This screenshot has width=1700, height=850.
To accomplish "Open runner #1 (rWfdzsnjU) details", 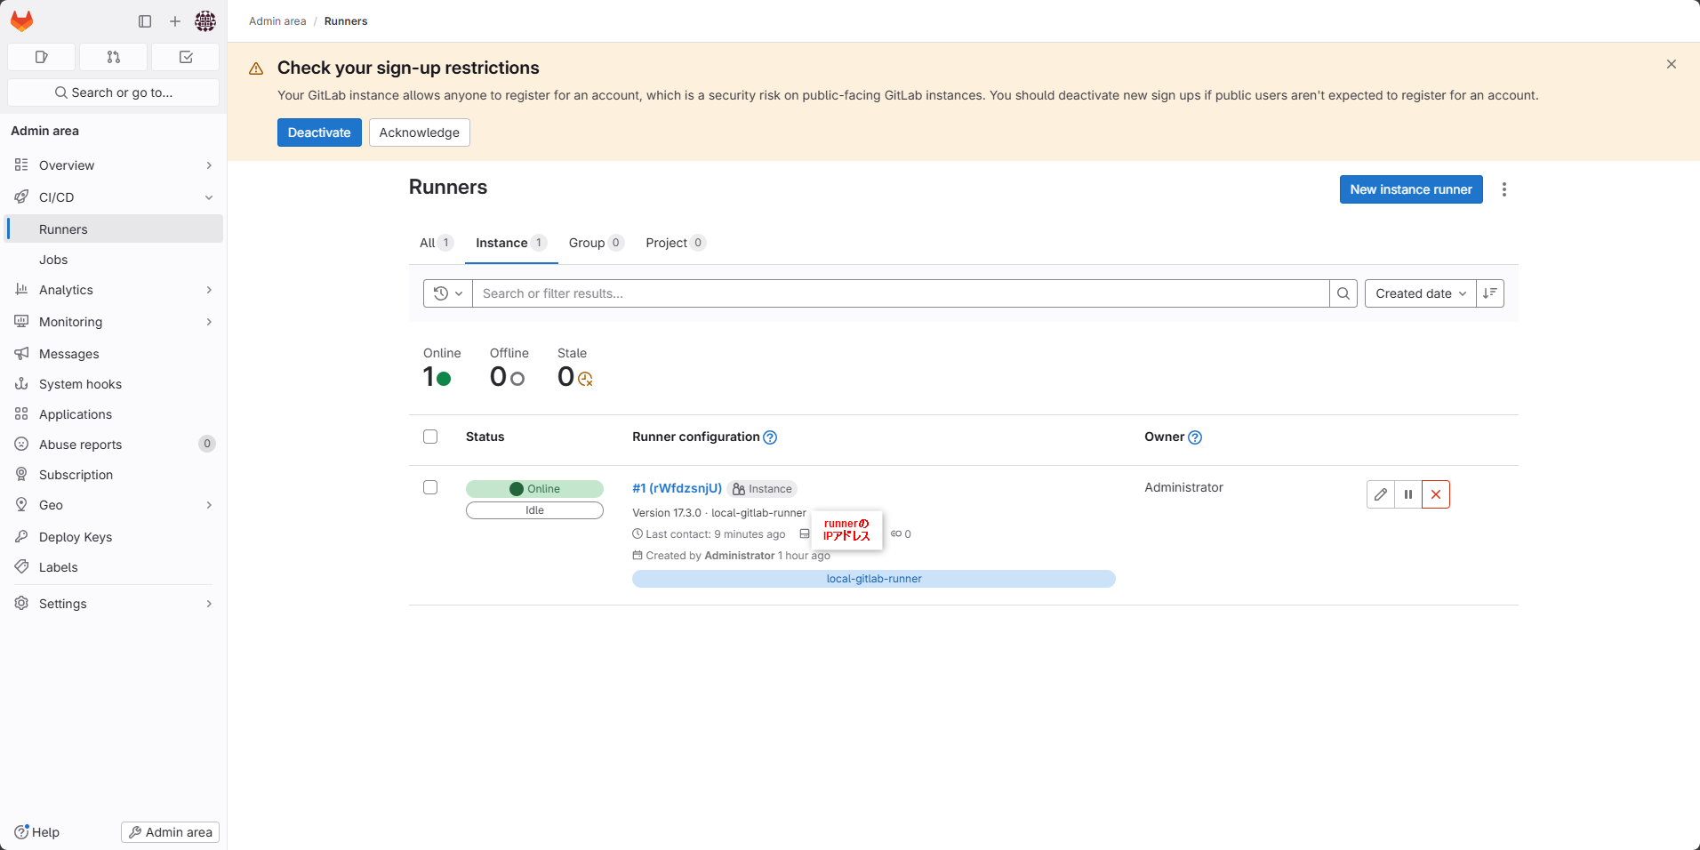I will [x=676, y=488].
